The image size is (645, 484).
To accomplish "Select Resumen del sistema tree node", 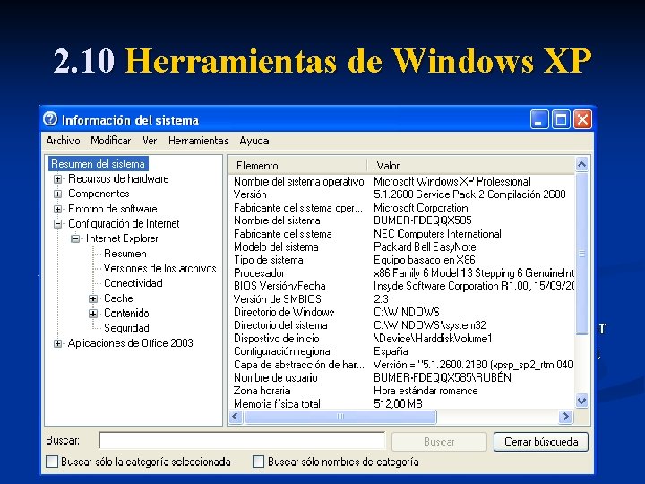I will click(x=98, y=164).
